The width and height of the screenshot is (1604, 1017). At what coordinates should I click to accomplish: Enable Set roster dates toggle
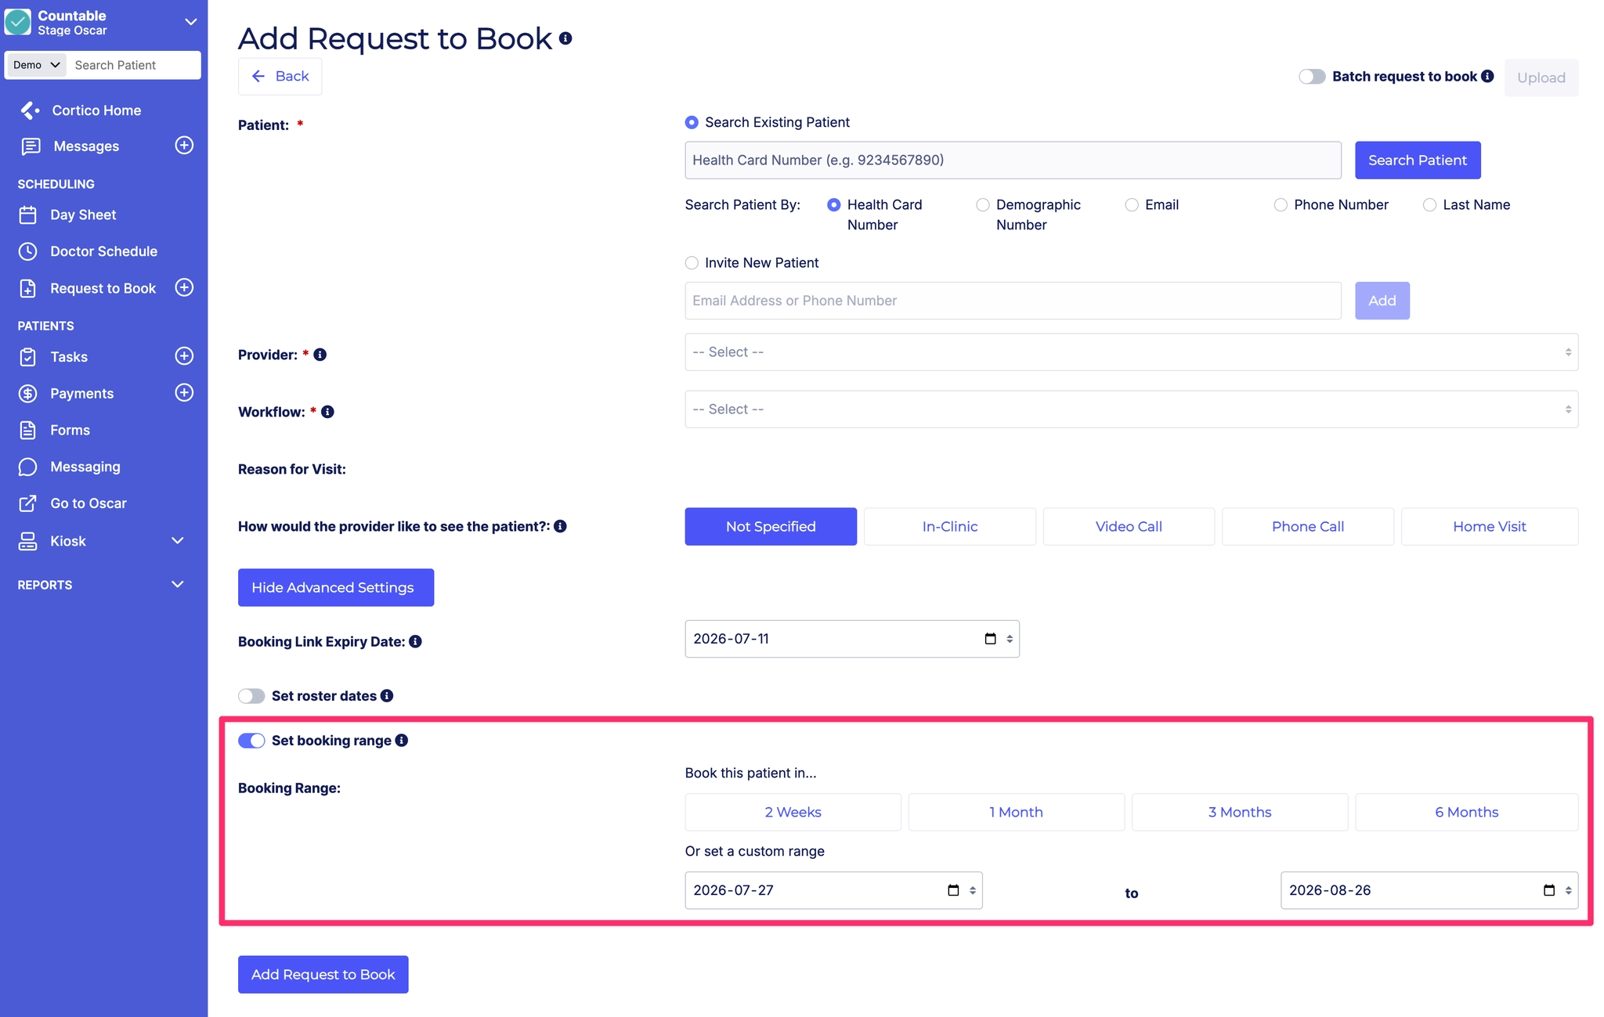point(251,696)
